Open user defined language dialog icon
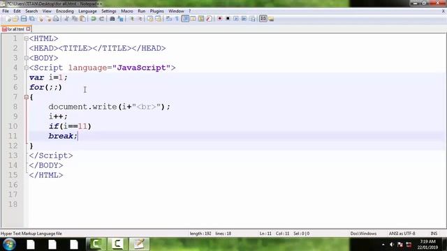447x251 pixels. (193, 19)
